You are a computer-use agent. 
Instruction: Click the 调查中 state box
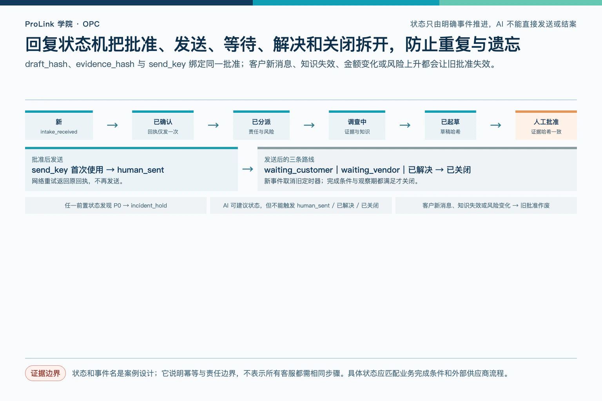(x=357, y=125)
